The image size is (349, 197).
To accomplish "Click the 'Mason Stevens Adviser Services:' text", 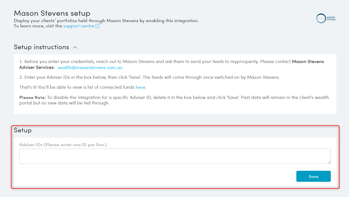I will click(x=171, y=64).
